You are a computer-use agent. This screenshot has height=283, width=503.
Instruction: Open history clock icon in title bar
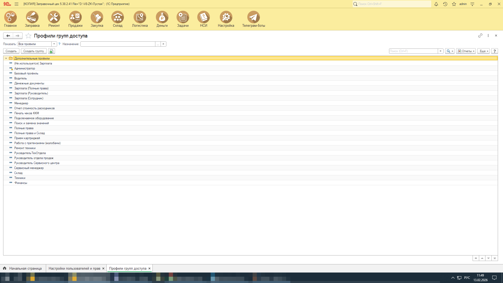coord(445,4)
